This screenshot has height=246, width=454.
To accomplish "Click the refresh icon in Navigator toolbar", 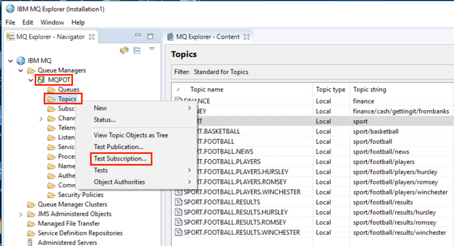I will (124, 50).
